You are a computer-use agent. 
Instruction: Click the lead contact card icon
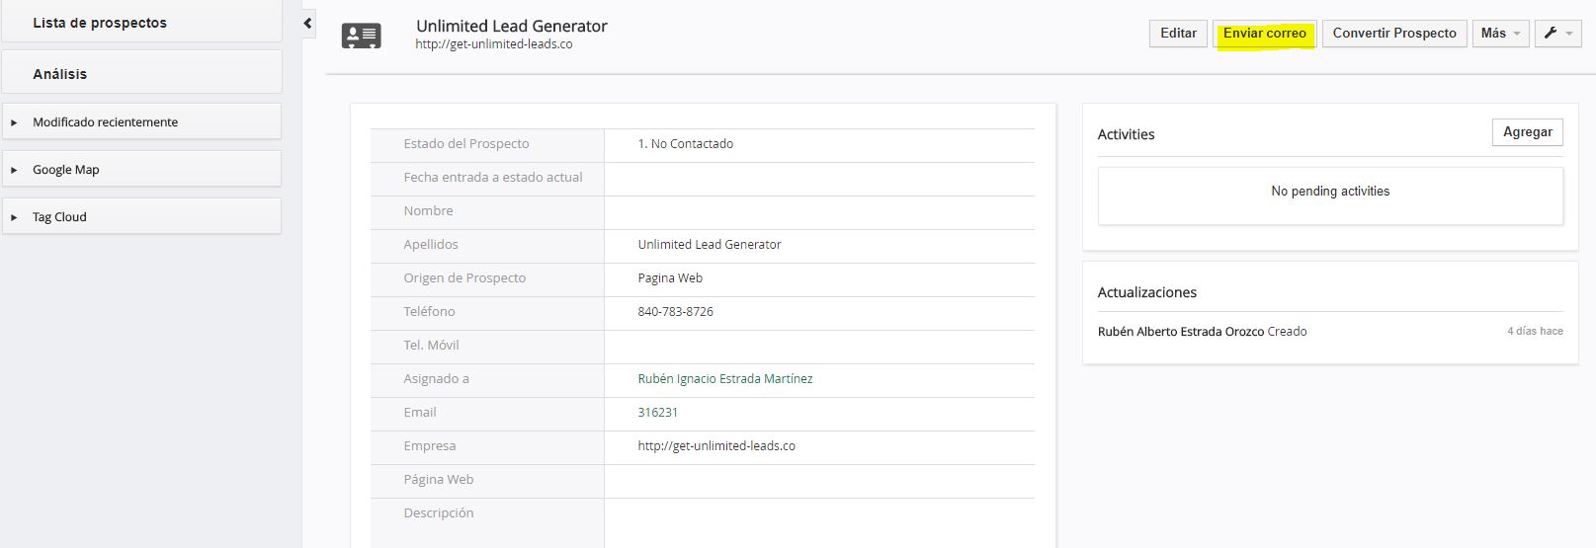tap(361, 36)
